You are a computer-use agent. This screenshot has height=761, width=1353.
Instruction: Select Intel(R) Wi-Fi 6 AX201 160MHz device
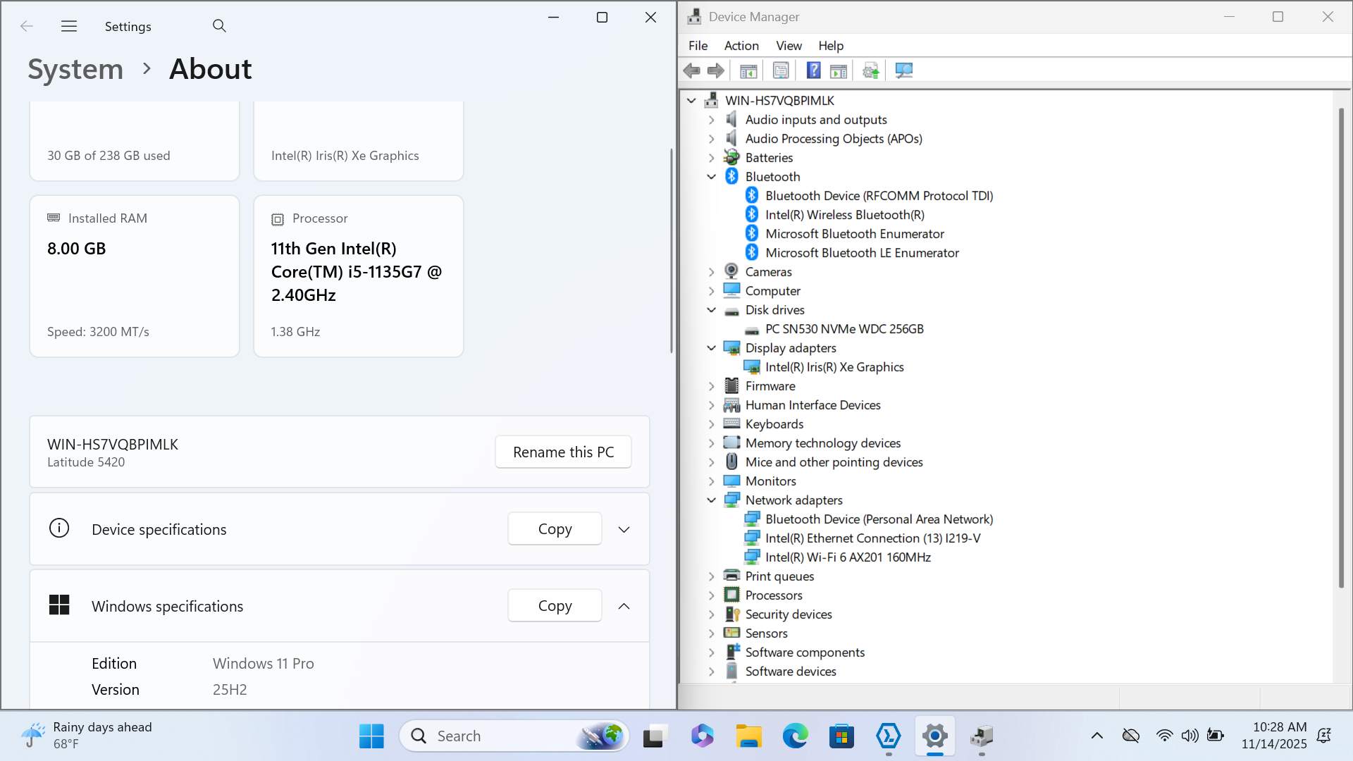pyautogui.click(x=848, y=557)
